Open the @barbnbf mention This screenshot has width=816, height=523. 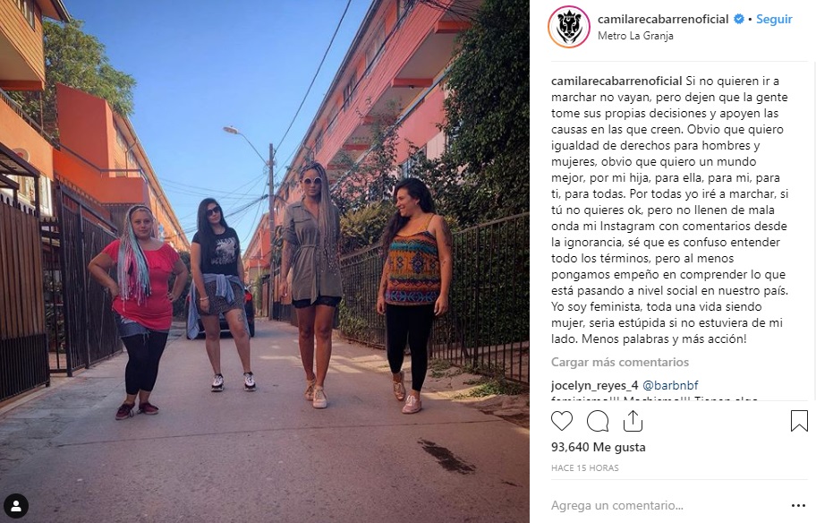pyautogui.click(x=670, y=385)
